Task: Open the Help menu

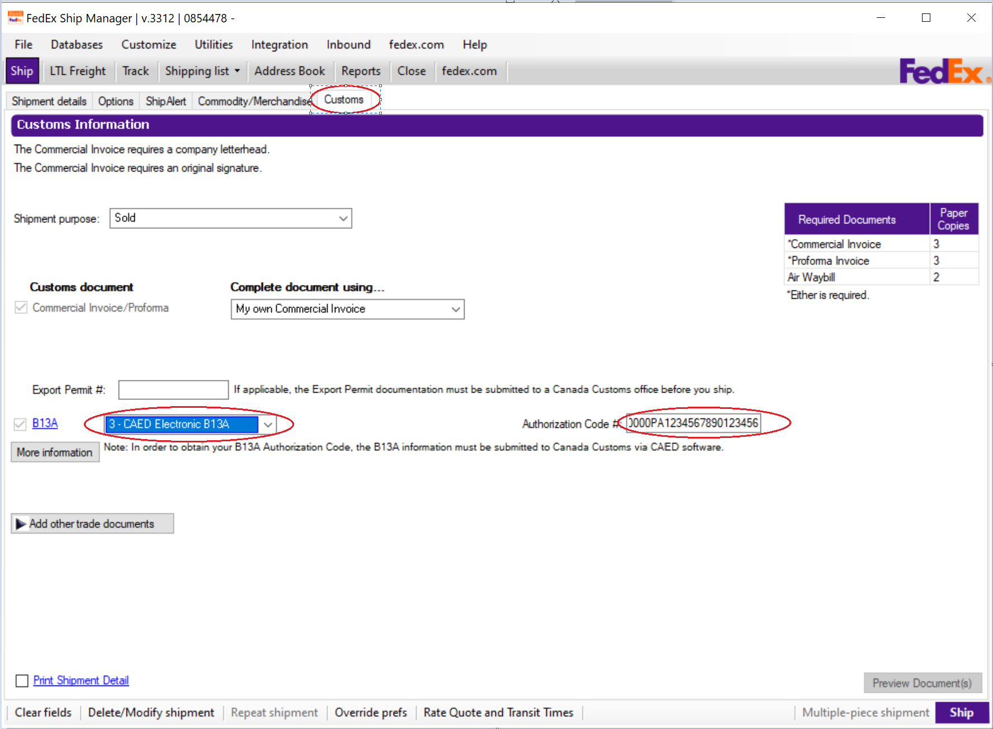Action: (x=475, y=45)
